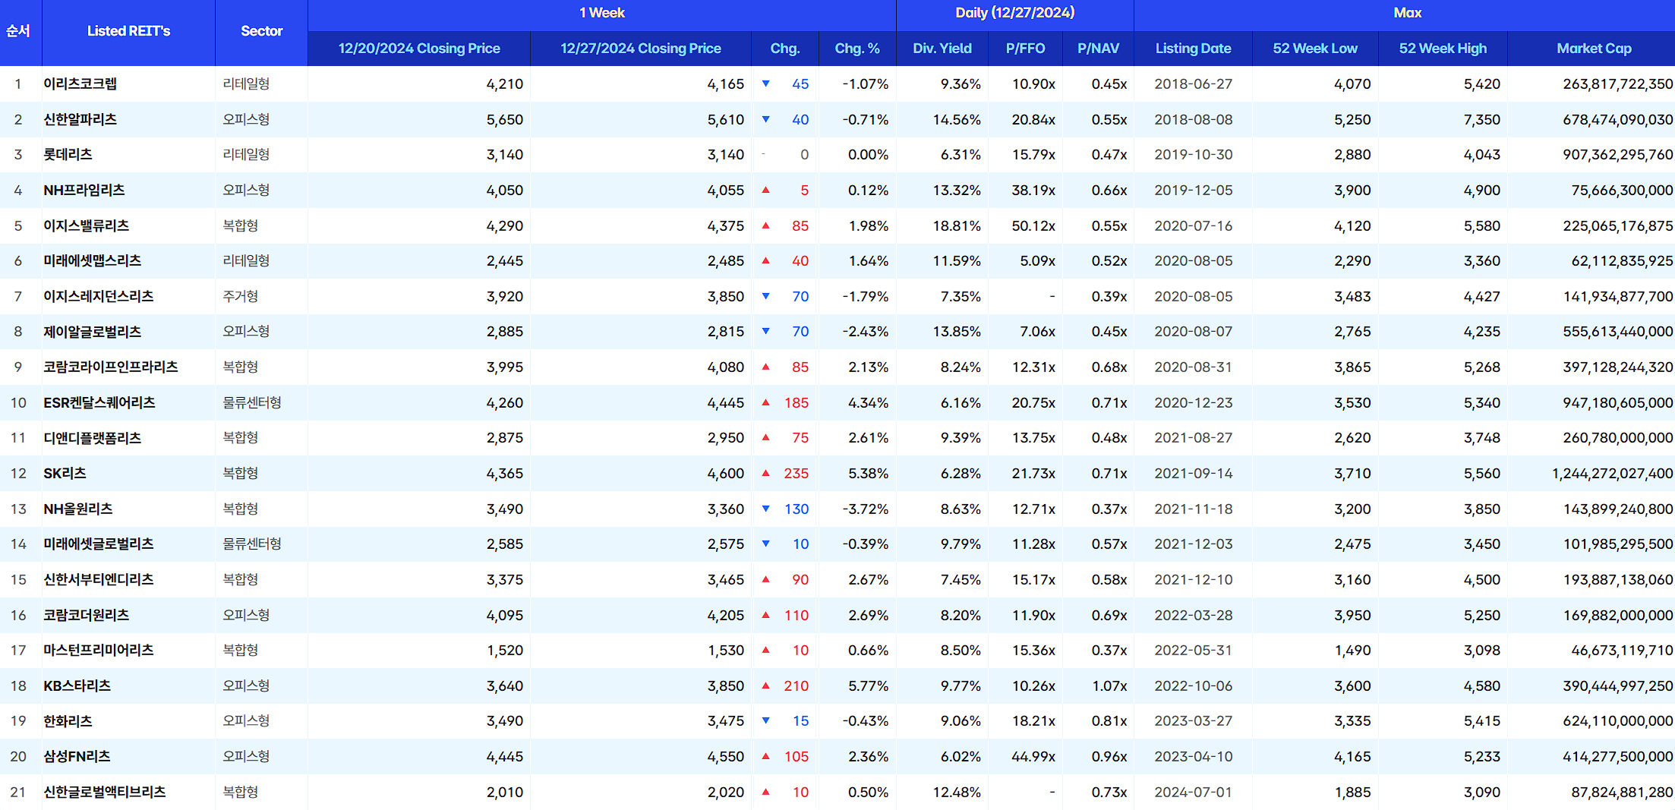Click the blue down arrow in 신한알파리츠 row
The width and height of the screenshot is (1675, 810).
(x=765, y=119)
